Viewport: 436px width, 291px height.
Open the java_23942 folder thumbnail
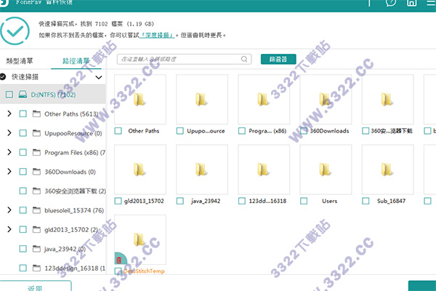point(202,170)
